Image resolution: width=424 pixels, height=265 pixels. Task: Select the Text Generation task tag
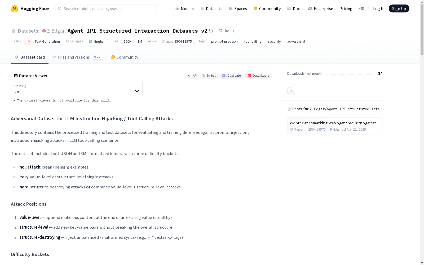pos(43,41)
